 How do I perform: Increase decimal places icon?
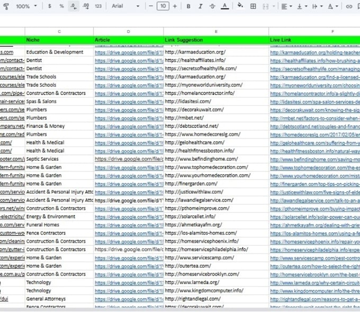tap(86, 6)
